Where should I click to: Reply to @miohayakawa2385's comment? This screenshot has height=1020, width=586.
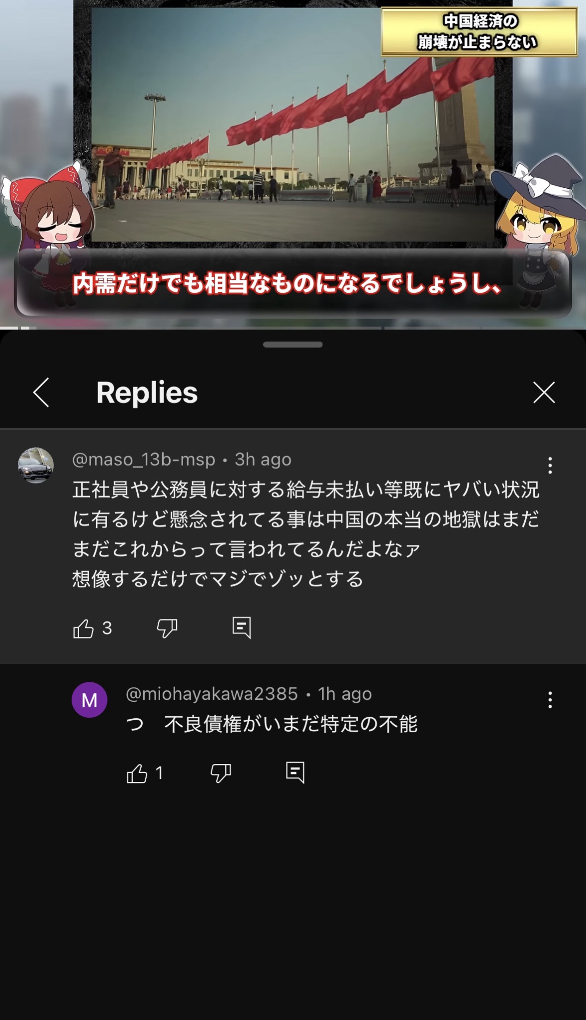[x=295, y=773]
